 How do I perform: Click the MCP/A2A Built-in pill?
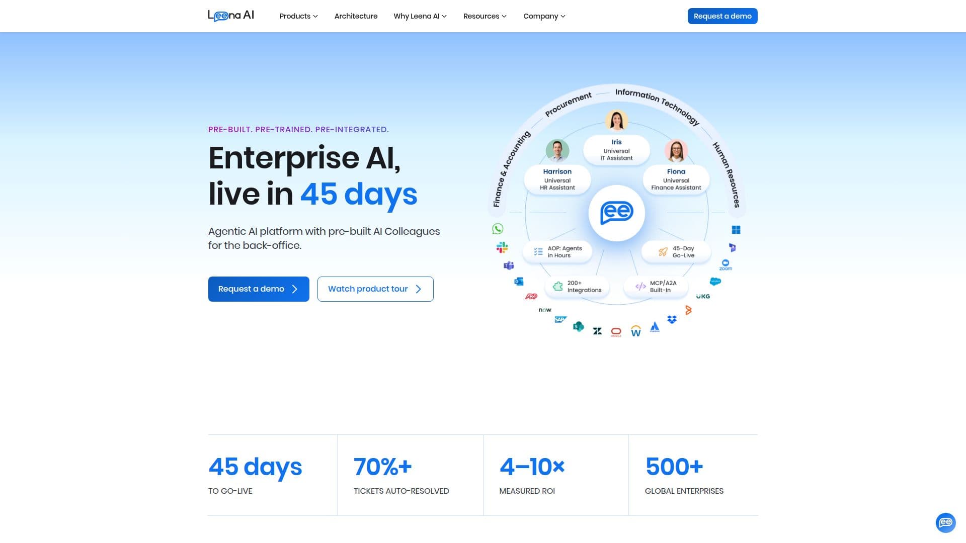pos(656,287)
